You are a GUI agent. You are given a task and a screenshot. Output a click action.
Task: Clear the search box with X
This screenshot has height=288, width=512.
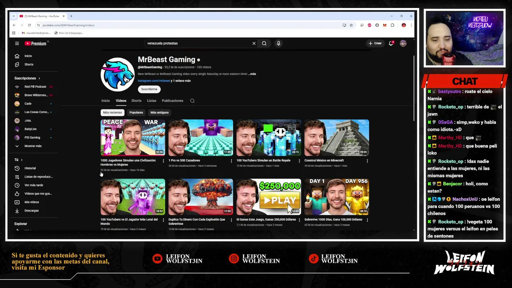point(254,43)
